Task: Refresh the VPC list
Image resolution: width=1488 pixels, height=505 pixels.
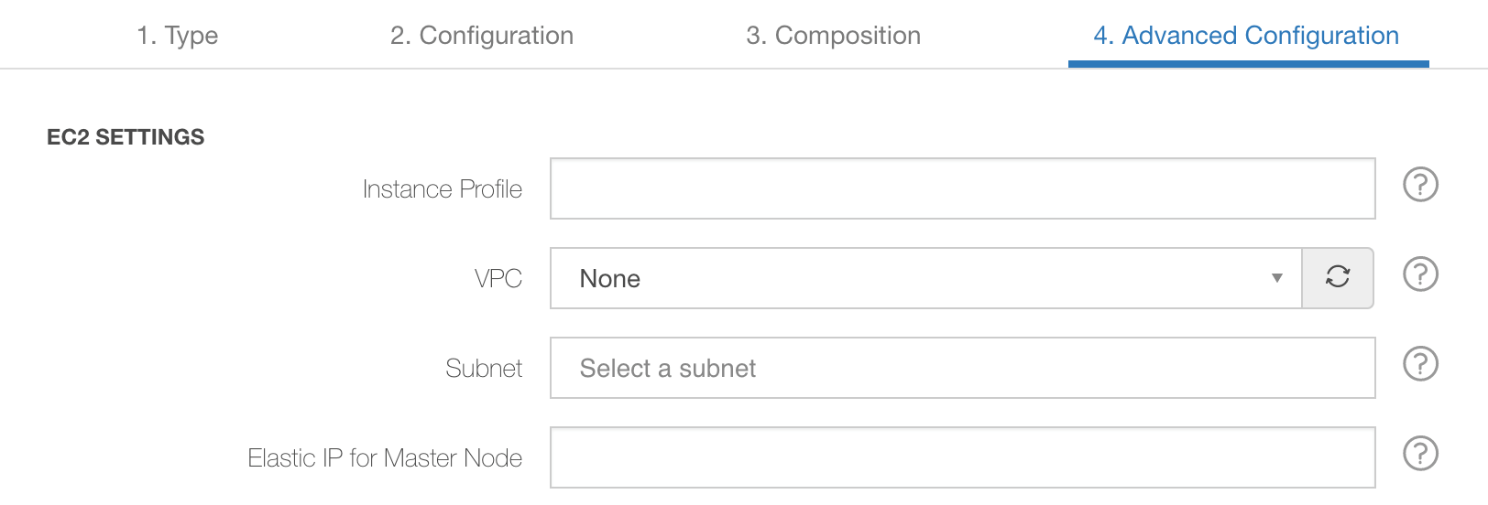Action: click(1338, 277)
